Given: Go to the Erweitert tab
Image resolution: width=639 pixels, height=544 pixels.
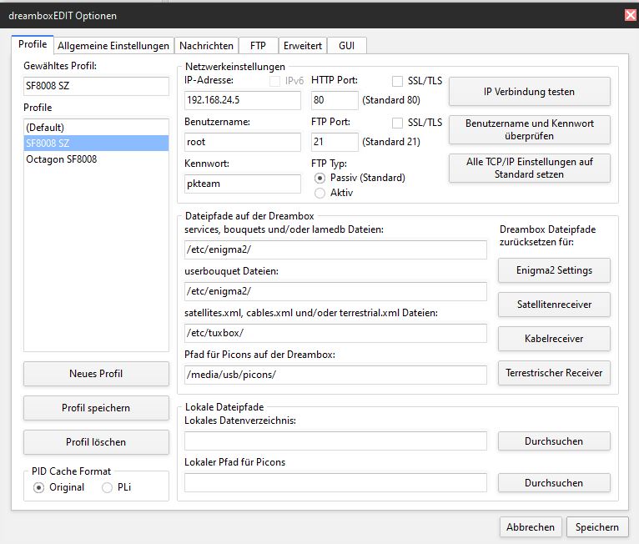Looking at the screenshot, I should click(302, 46).
